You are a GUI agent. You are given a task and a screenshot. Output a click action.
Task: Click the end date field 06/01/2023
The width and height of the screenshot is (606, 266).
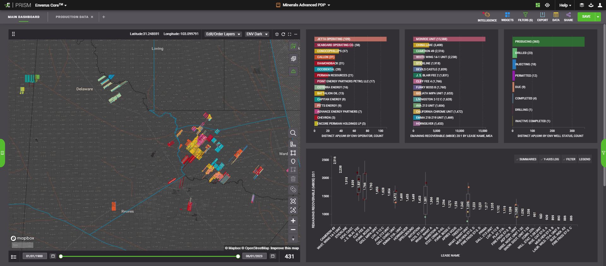click(254, 256)
